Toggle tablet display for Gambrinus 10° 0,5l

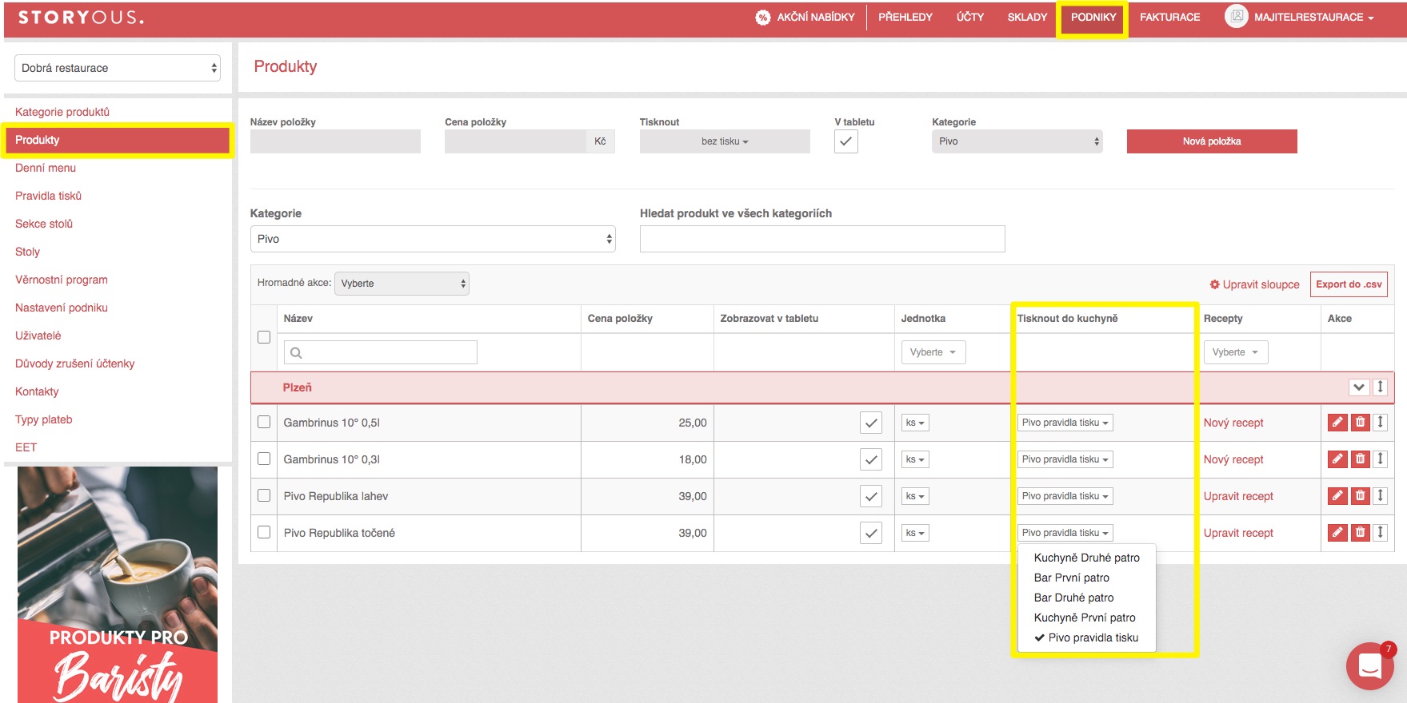871,423
